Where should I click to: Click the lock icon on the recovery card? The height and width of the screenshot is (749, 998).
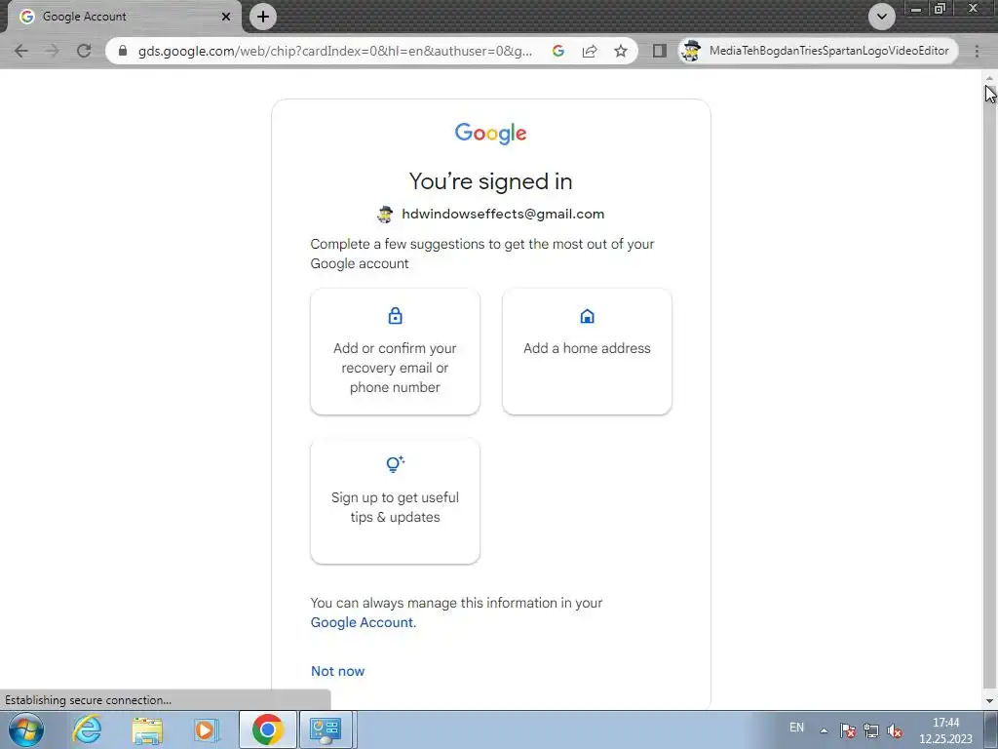(396, 316)
